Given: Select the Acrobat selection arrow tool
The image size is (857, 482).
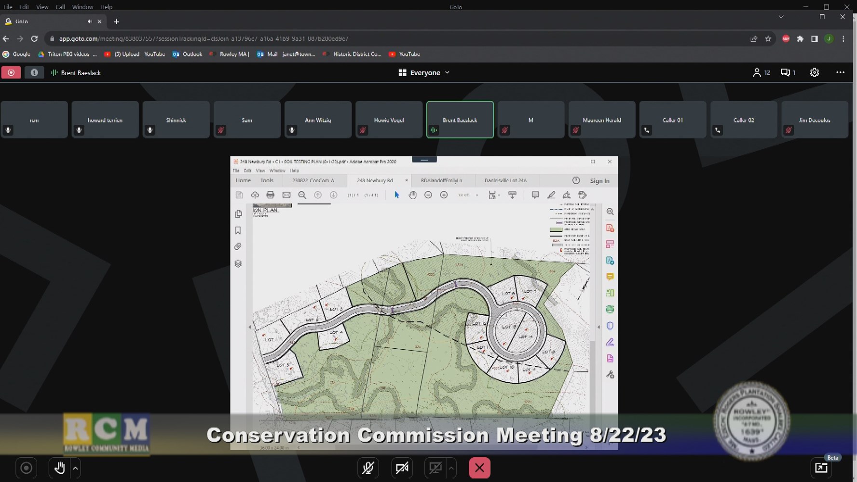Looking at the screenshot, I should point(396,195).
